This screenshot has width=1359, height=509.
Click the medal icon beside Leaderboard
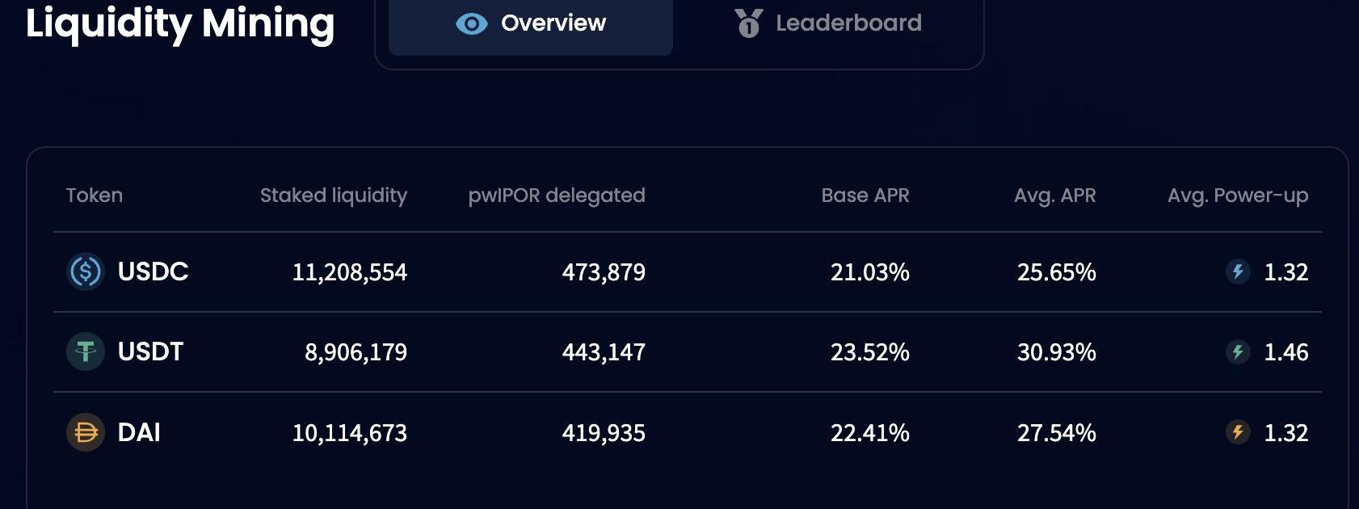pyautogui.click(x=748, y=23)
